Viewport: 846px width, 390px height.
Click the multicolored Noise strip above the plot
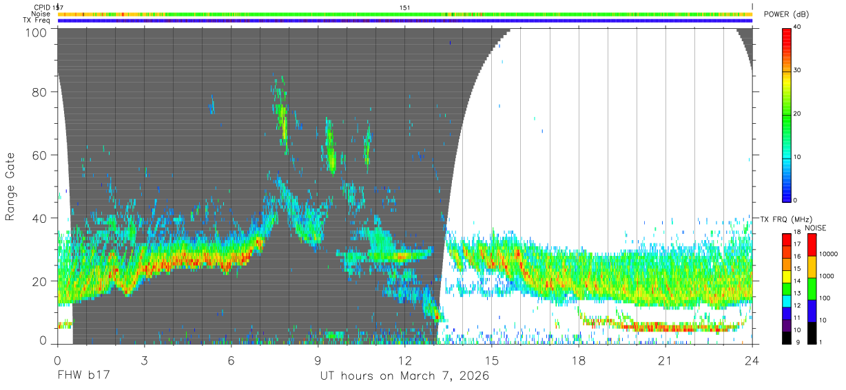point(405,14)
